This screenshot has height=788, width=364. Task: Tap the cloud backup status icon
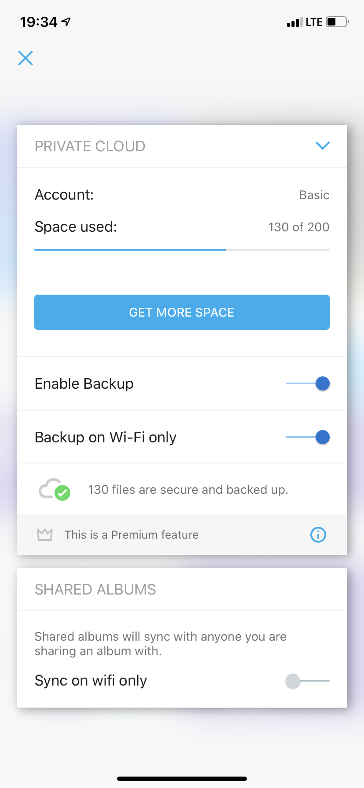55,489
